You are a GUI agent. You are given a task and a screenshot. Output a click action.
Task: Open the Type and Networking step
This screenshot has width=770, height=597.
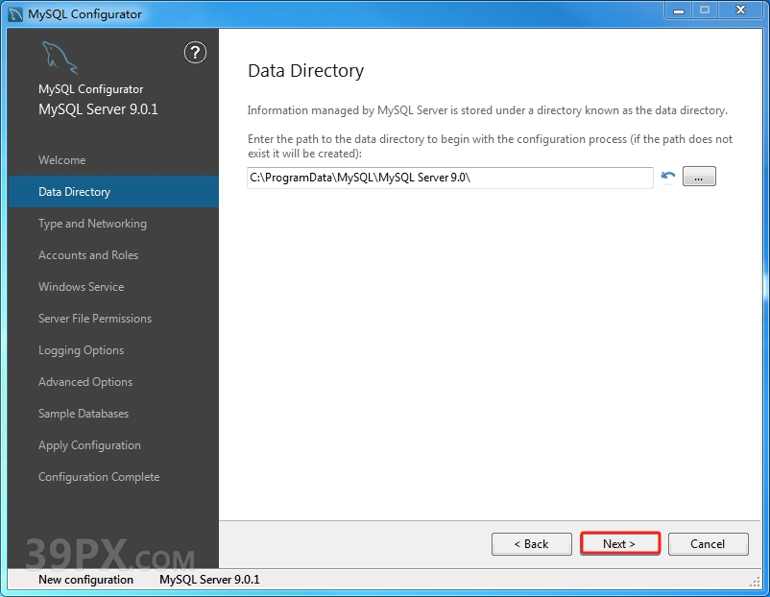[x=92, y=224]
